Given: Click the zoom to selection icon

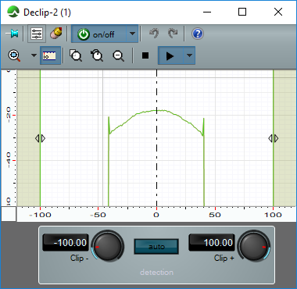Looking at the screenshot, I should pos(76,55).
